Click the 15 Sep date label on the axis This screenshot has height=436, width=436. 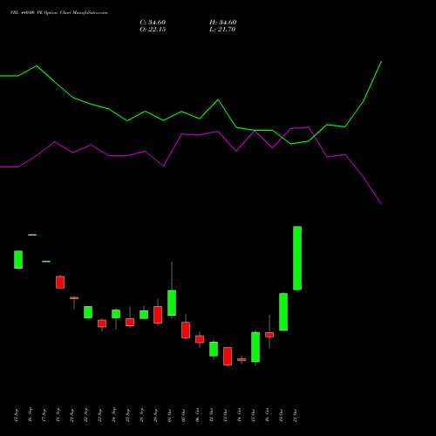[x=17, y=416]
